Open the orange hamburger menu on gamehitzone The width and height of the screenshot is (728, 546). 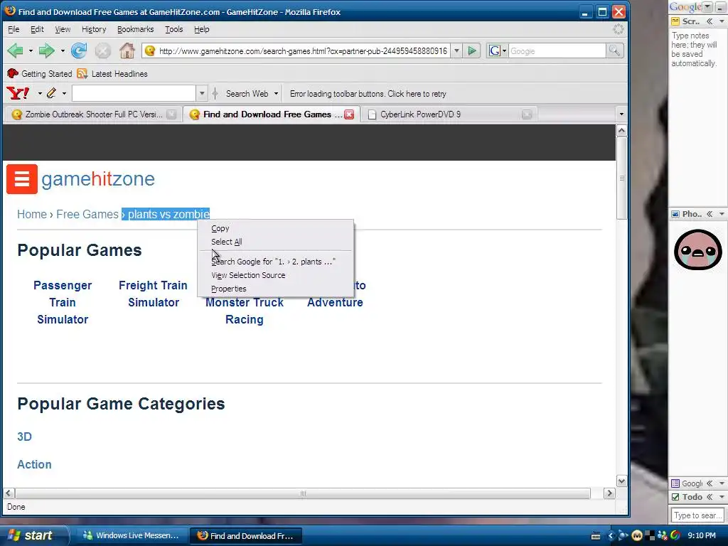coord(22,178)
